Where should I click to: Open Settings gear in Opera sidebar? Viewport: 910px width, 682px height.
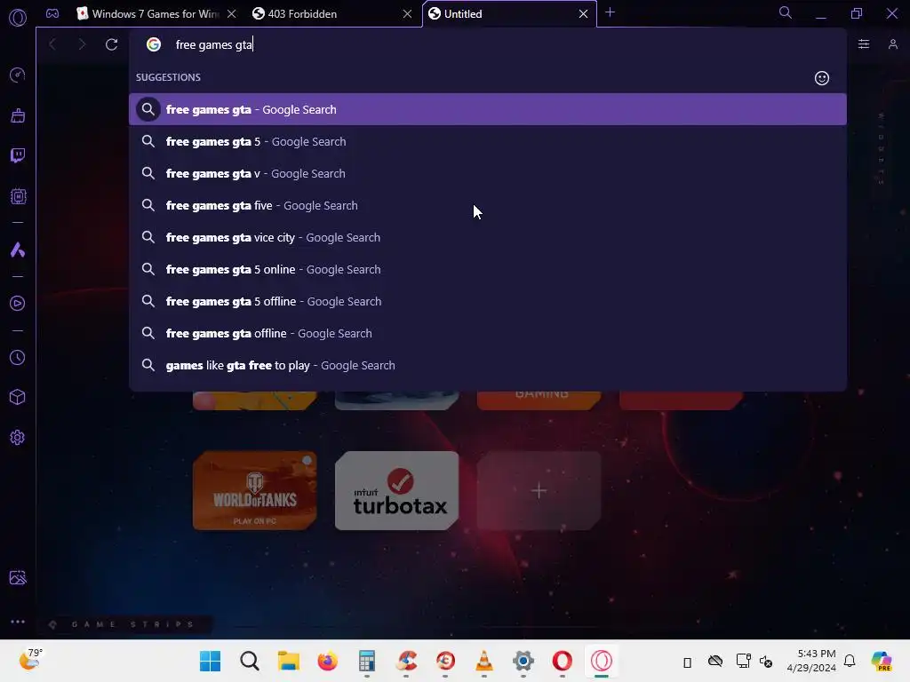point(18,437)
